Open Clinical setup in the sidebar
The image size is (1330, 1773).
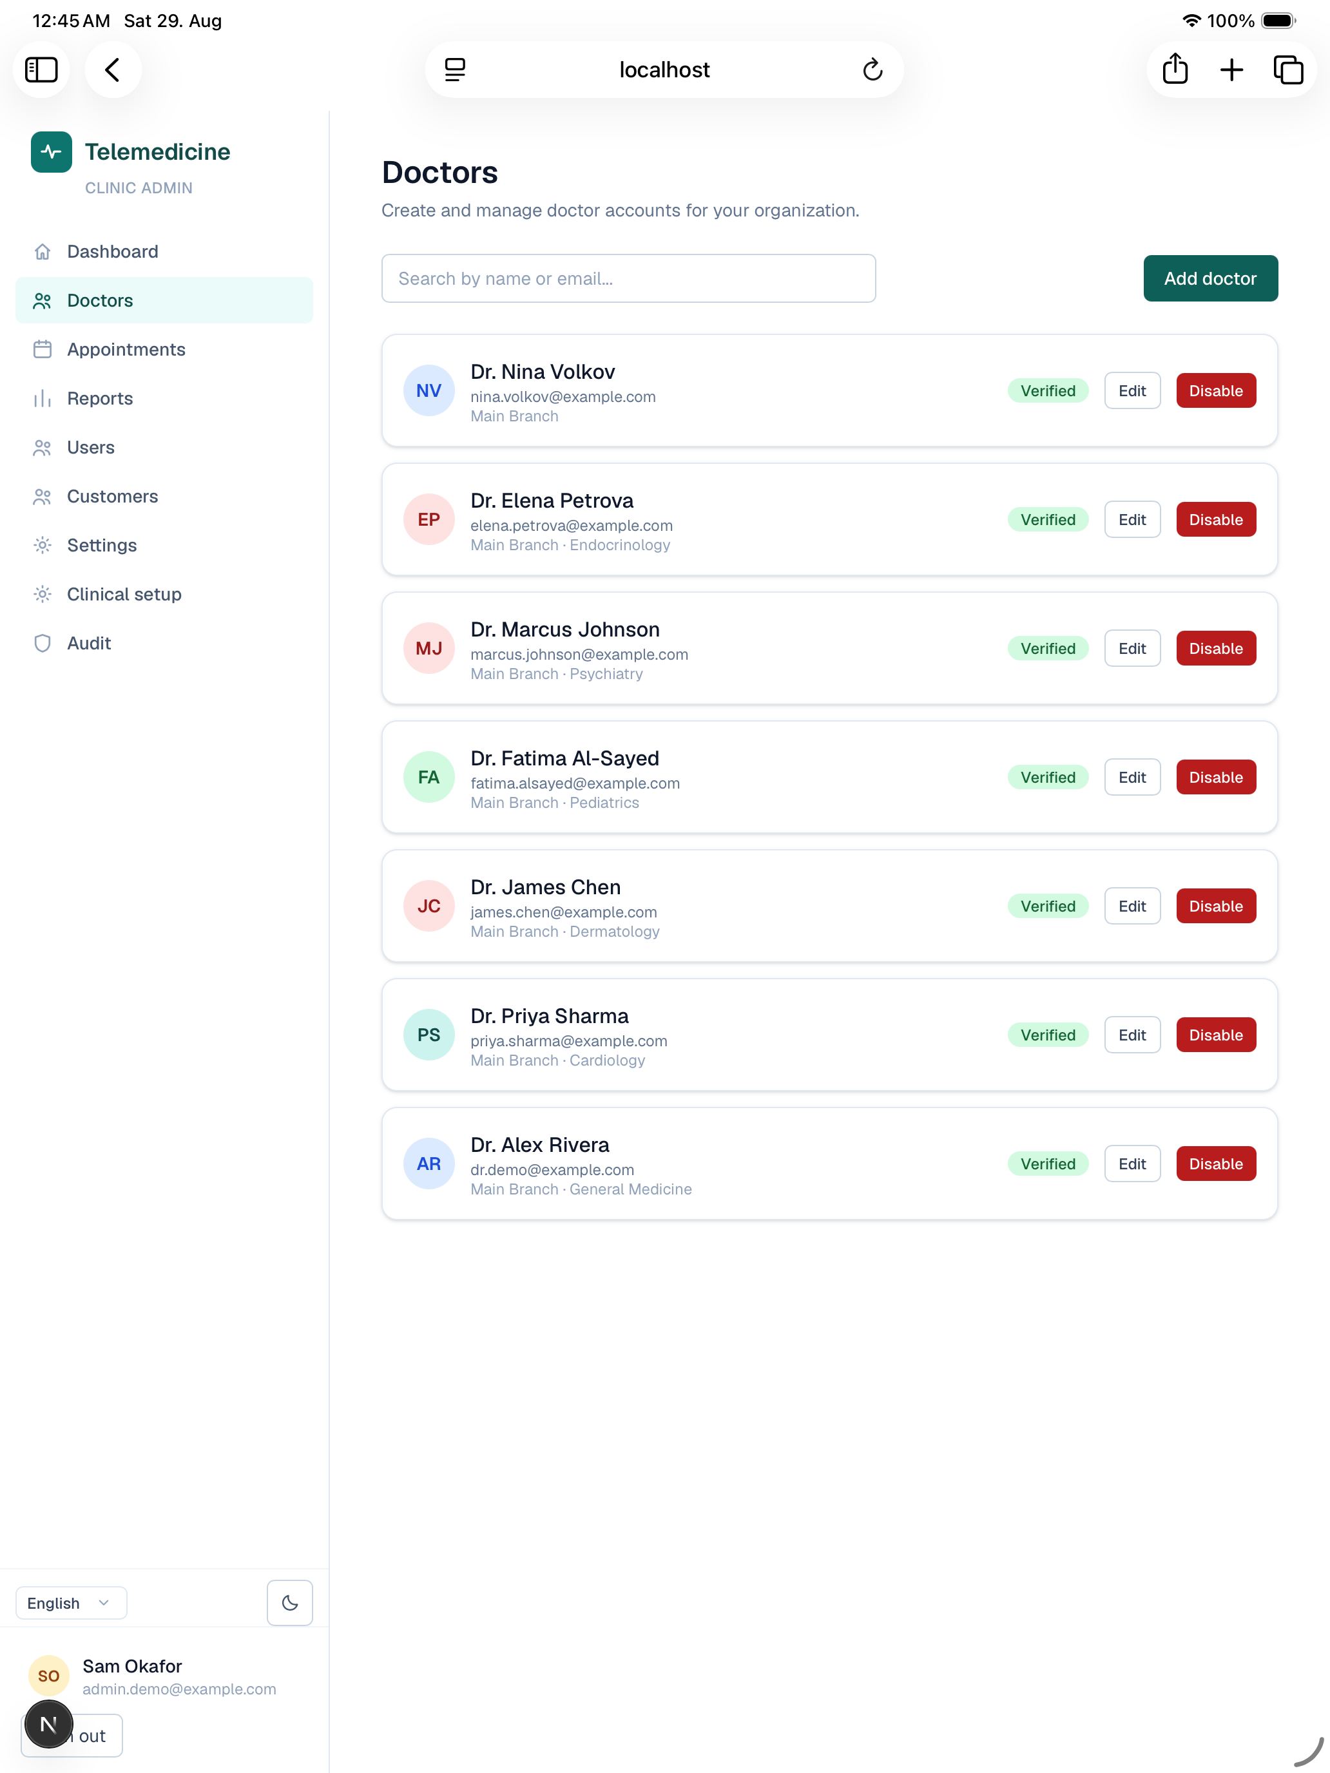[164, 594]
